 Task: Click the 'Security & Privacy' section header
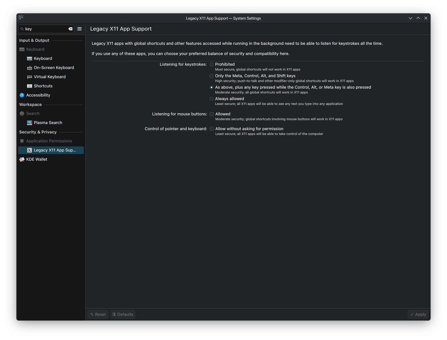[38, 132]
